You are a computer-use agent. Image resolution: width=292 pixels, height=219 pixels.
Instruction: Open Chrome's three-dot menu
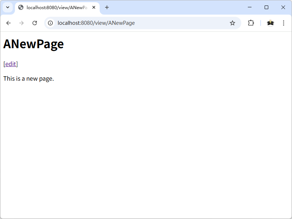click(x=284, y=23)
